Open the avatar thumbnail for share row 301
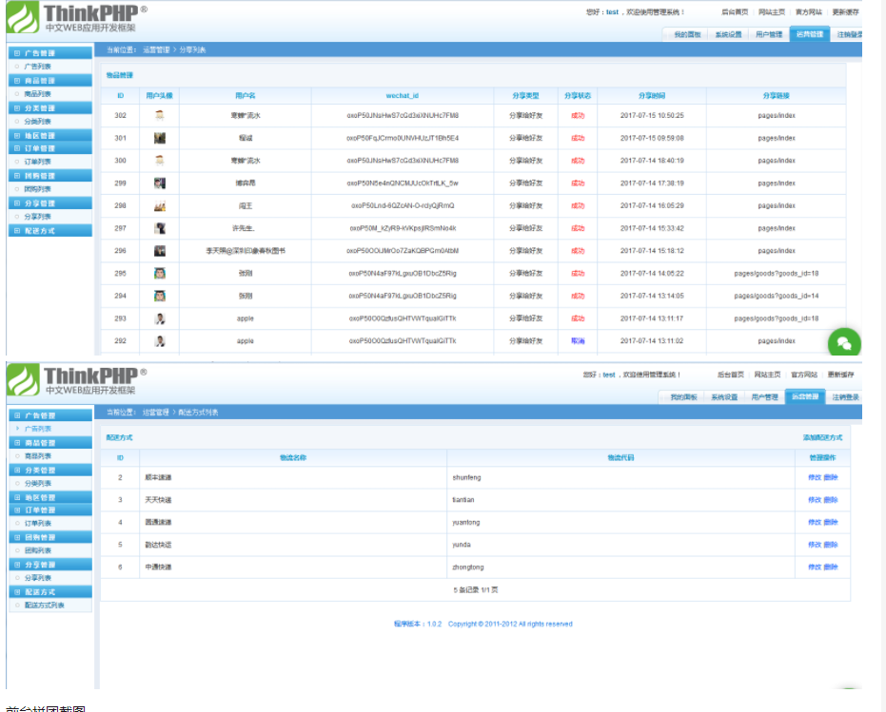Image resolution: width=886 pixels, height=712 pixels. (160, 138)
